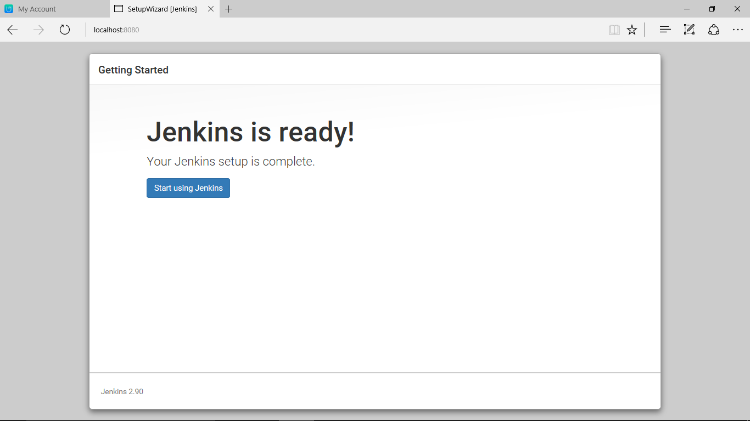Go back using the back arrow
The image size is (750, 421).
[12, 30]
